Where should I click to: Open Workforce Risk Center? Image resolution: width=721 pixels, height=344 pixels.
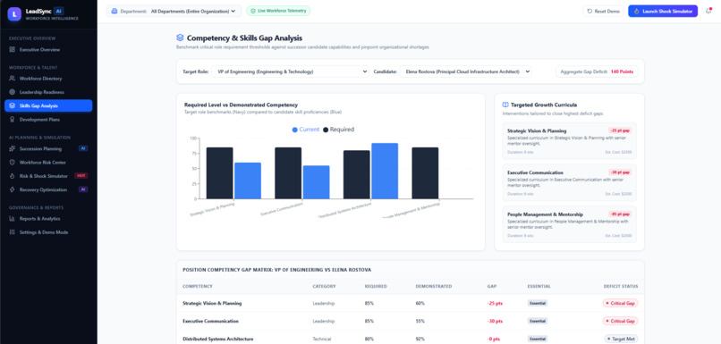click(48, 163)
